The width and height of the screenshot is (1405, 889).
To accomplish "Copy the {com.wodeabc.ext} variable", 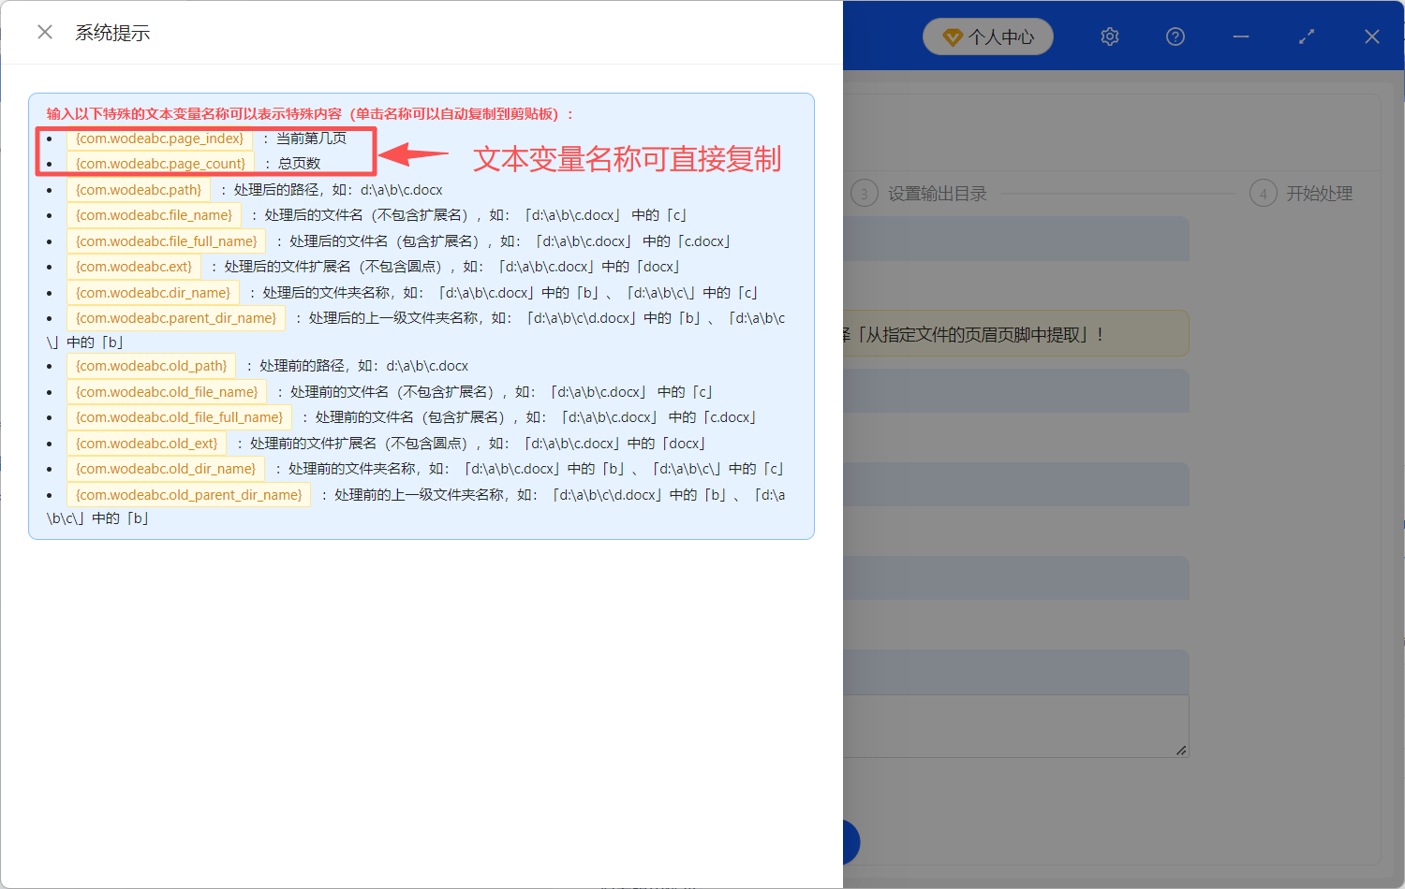I will point(134,266).
